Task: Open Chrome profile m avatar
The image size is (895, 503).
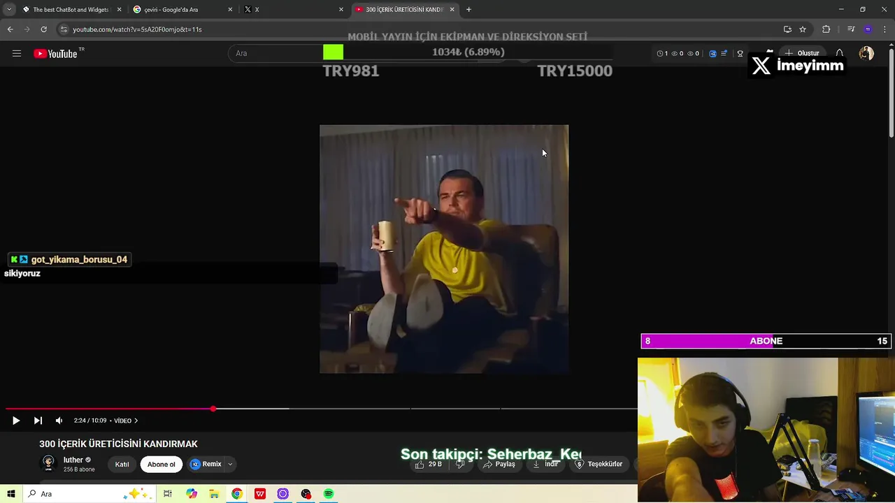Action: (x=868, y=29)
